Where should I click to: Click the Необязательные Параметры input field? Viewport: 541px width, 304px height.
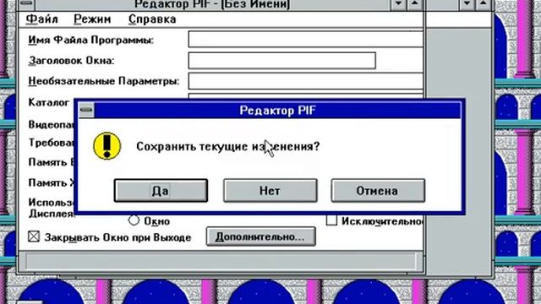click(306, 81)
